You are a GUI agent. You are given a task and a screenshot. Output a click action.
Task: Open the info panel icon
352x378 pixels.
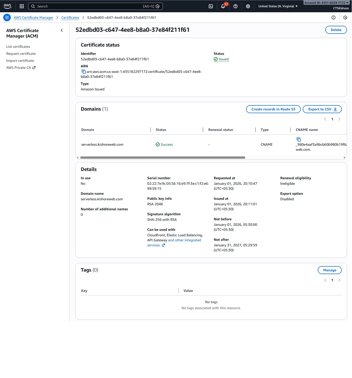pyautogui.click(x=333, y=18)
